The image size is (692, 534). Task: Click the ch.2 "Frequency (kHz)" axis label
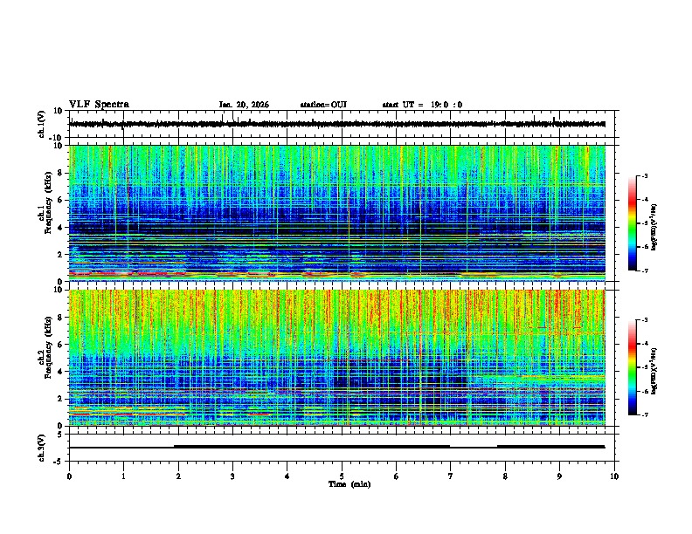[48, 347]
